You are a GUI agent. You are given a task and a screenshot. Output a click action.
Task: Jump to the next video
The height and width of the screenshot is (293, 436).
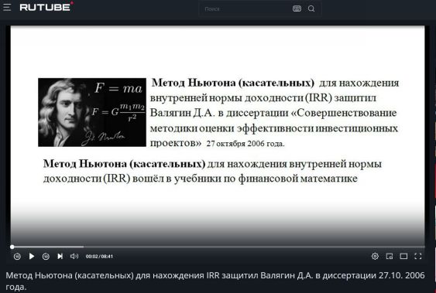(60, 256)
